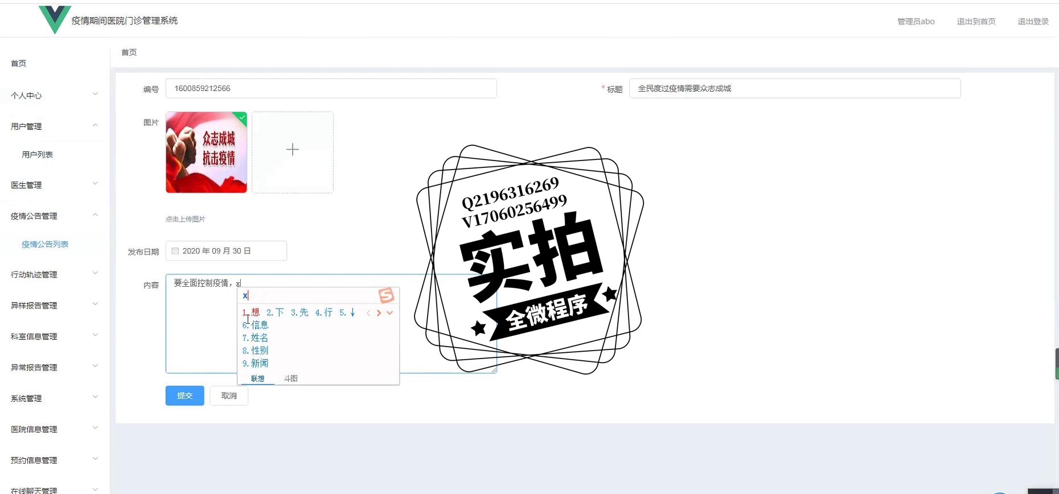Click the 提交 submit button

[x=185, y=396]
